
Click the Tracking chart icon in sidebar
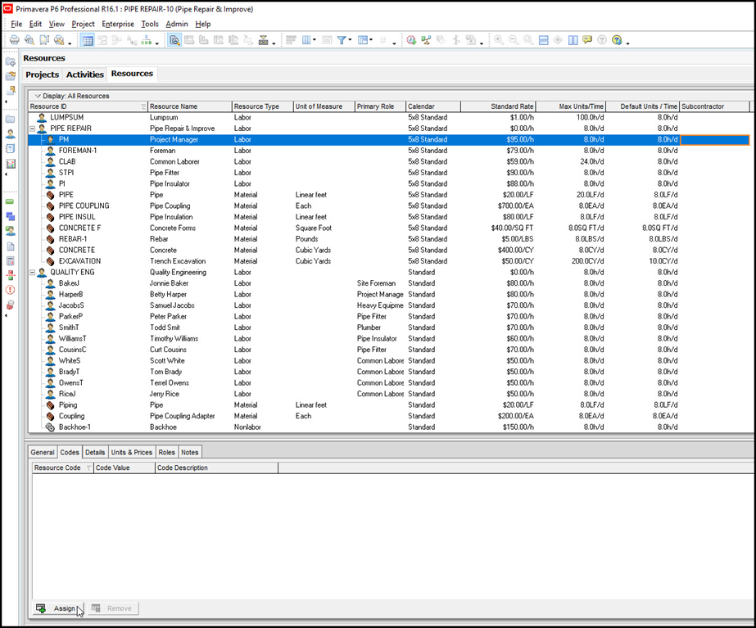pyautogui.click(x=10, y=164)
